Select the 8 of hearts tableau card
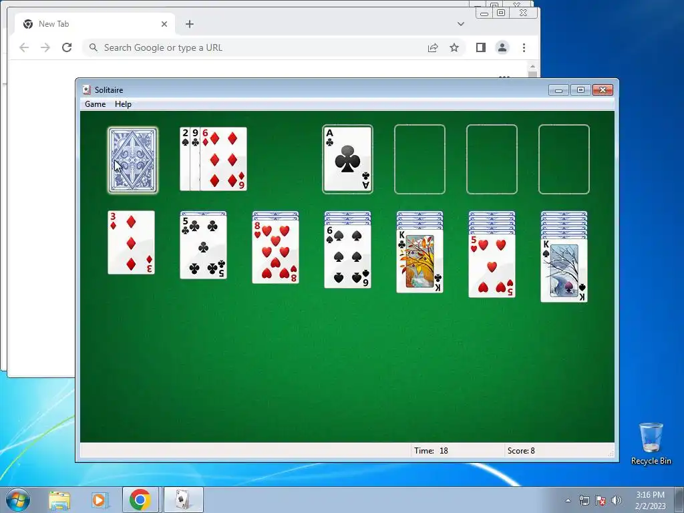 276,252
